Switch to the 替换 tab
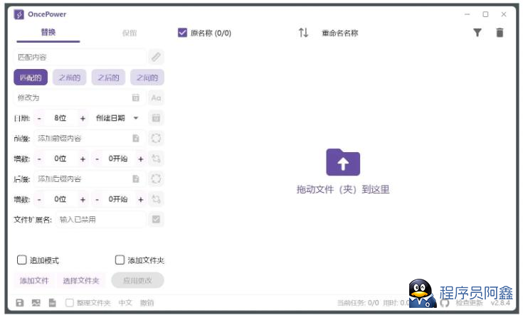The image size is (523, 315). (48, 33)
